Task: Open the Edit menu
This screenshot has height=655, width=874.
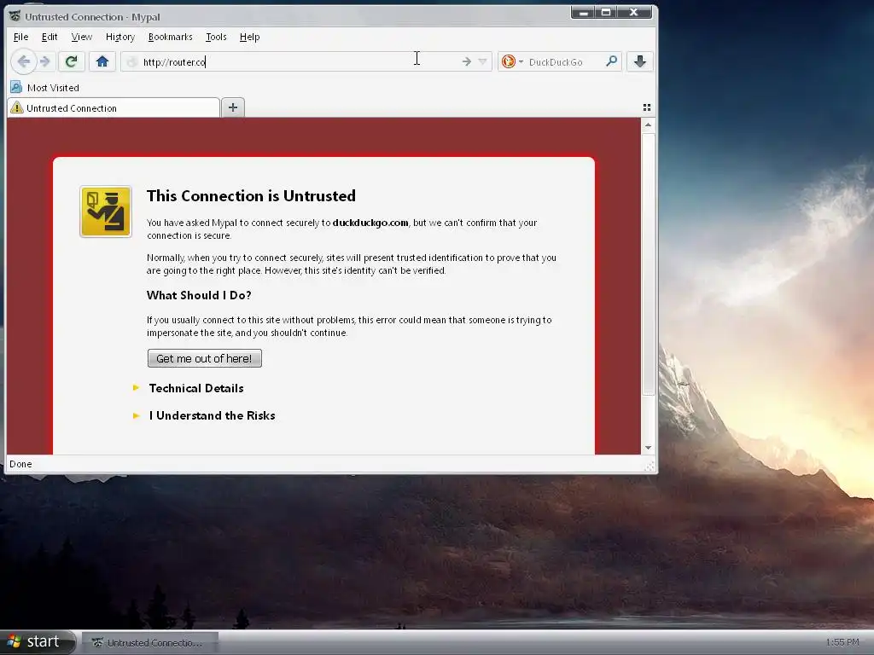Action: 49,37
